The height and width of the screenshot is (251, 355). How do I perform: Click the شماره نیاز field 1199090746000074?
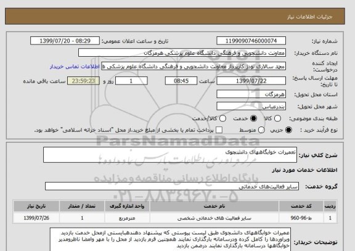click(x=251, y=41)
